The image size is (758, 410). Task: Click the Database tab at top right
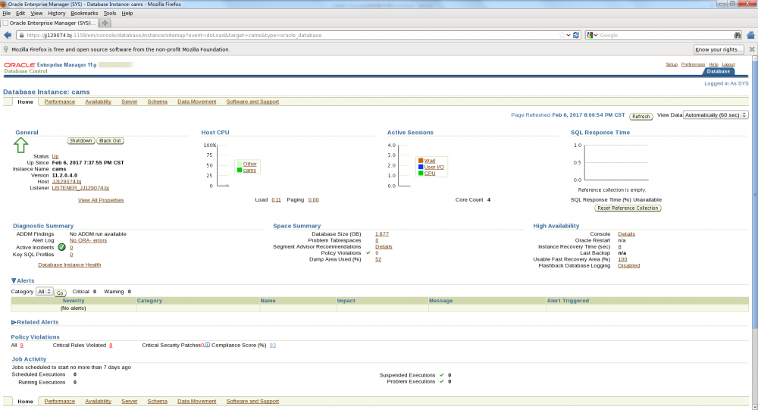pyautogui.click(x=718, y=71)
